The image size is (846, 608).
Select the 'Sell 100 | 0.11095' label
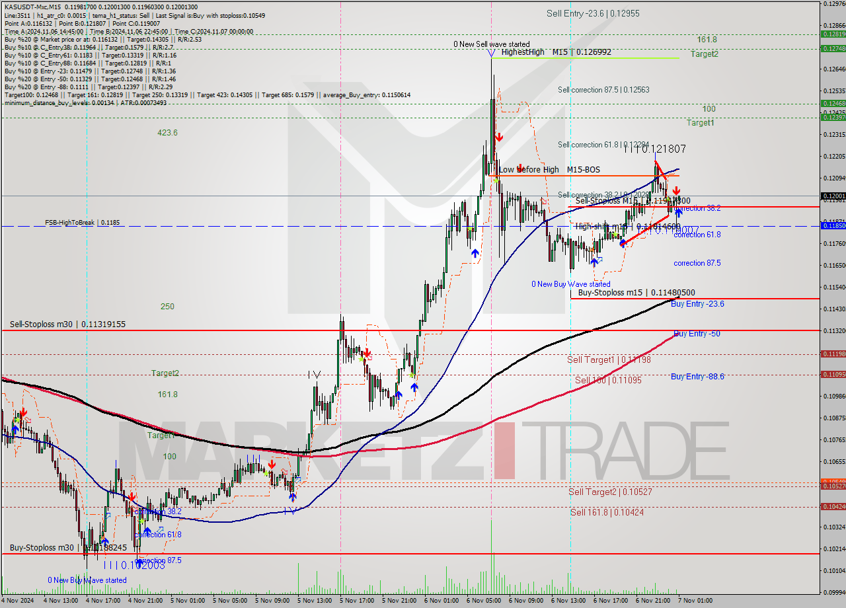[x=608, y=380]
